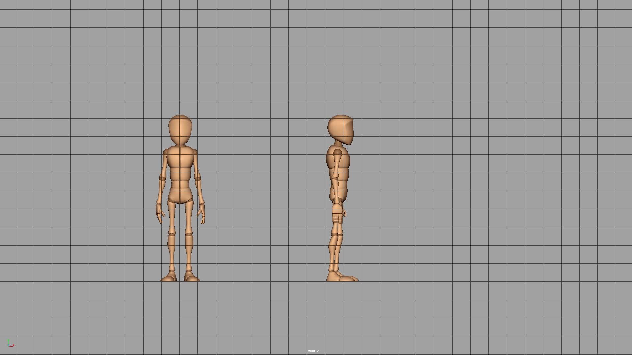Click the green Y axis of the orientation gizmo

pyautogui.click(x=8, y=341)
